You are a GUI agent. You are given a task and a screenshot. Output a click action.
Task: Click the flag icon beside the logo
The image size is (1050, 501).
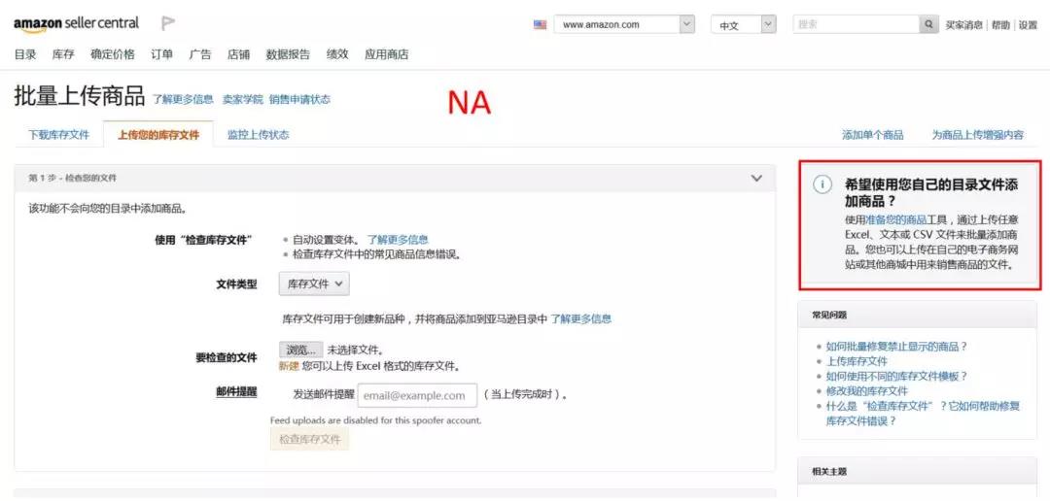pos(168,24)
